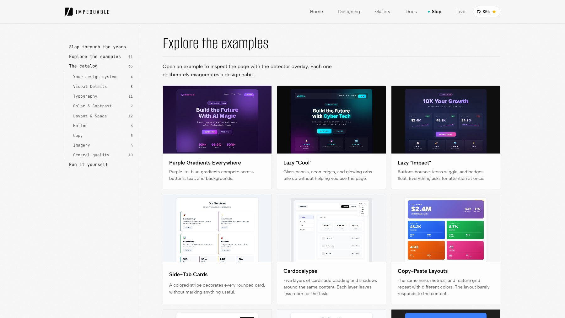The height and width of the screenshot is (318, 565).
Task: Open the Lazy "Cool" example thumbnail
Action: point(331,120)
